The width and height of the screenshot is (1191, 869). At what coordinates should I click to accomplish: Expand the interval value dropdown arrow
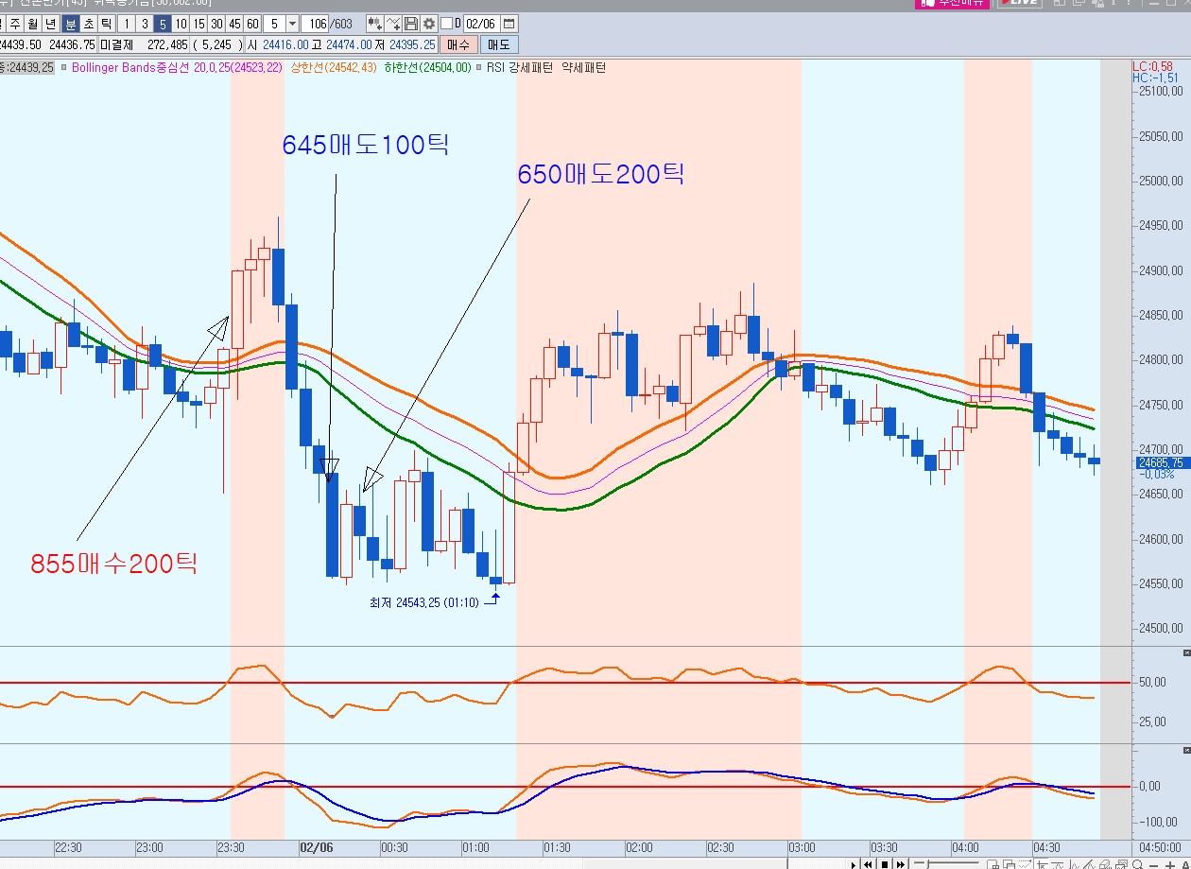(291, 24)
